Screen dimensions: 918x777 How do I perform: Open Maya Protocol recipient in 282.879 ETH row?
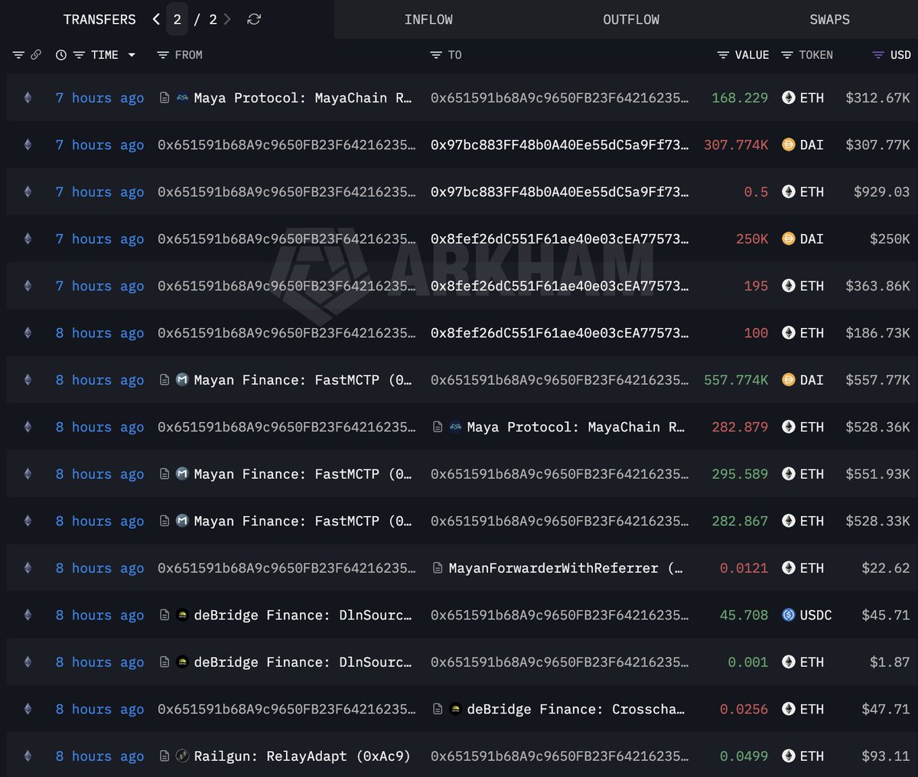[575, 427]
